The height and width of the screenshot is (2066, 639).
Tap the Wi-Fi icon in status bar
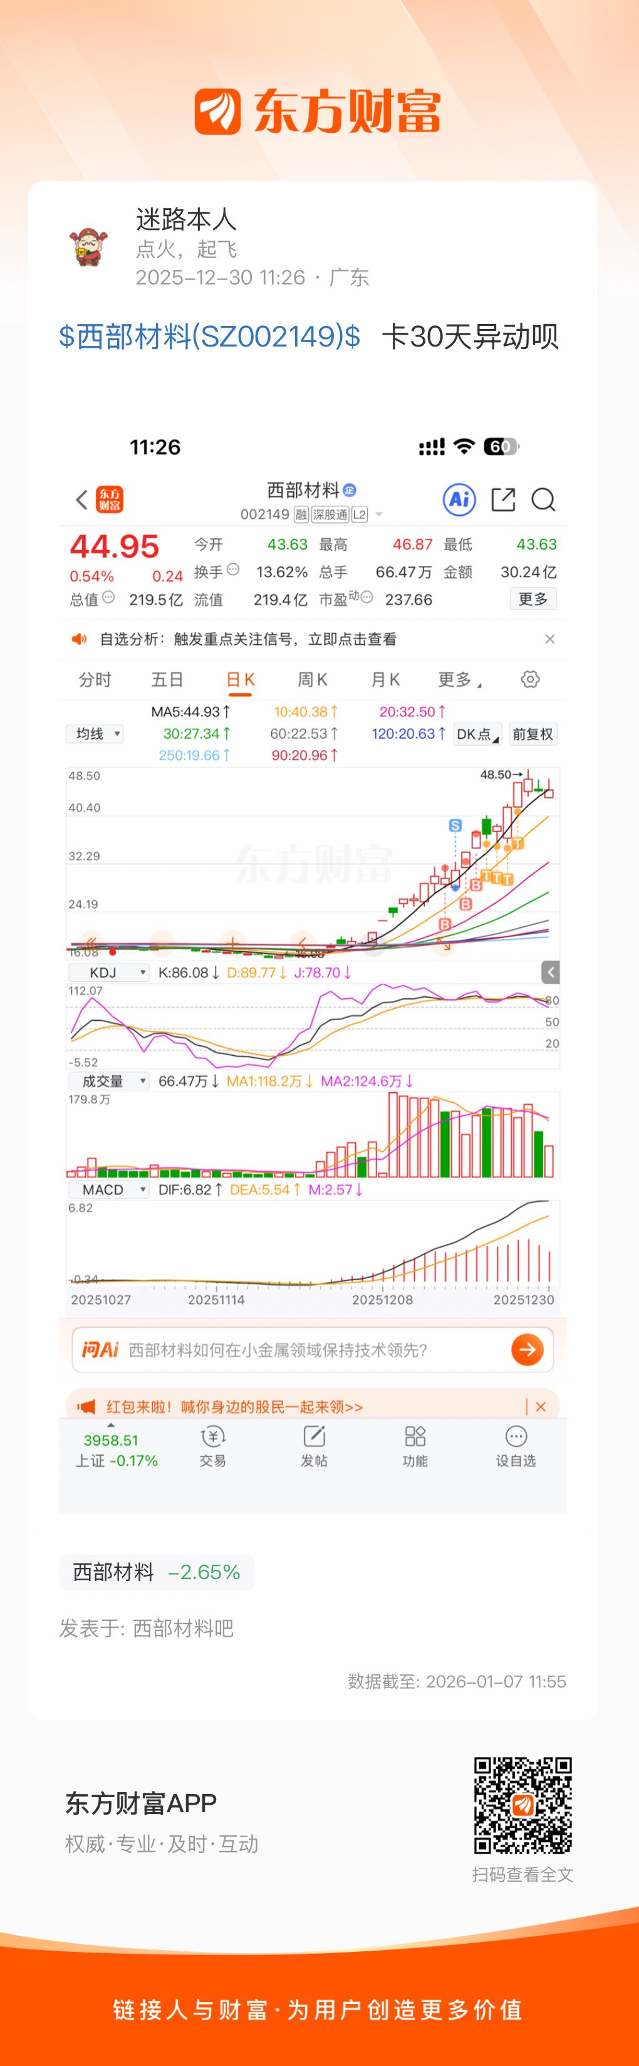(x=464, y=447)
